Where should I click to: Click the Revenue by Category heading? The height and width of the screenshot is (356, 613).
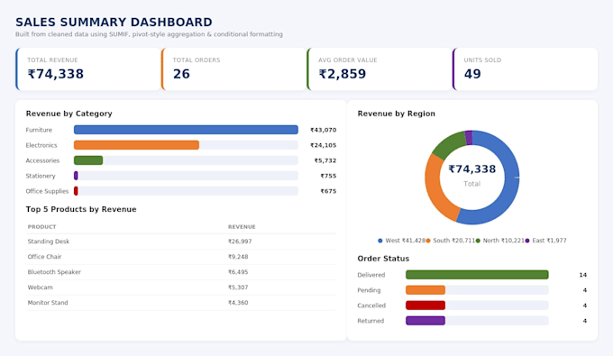click(69, 114)
